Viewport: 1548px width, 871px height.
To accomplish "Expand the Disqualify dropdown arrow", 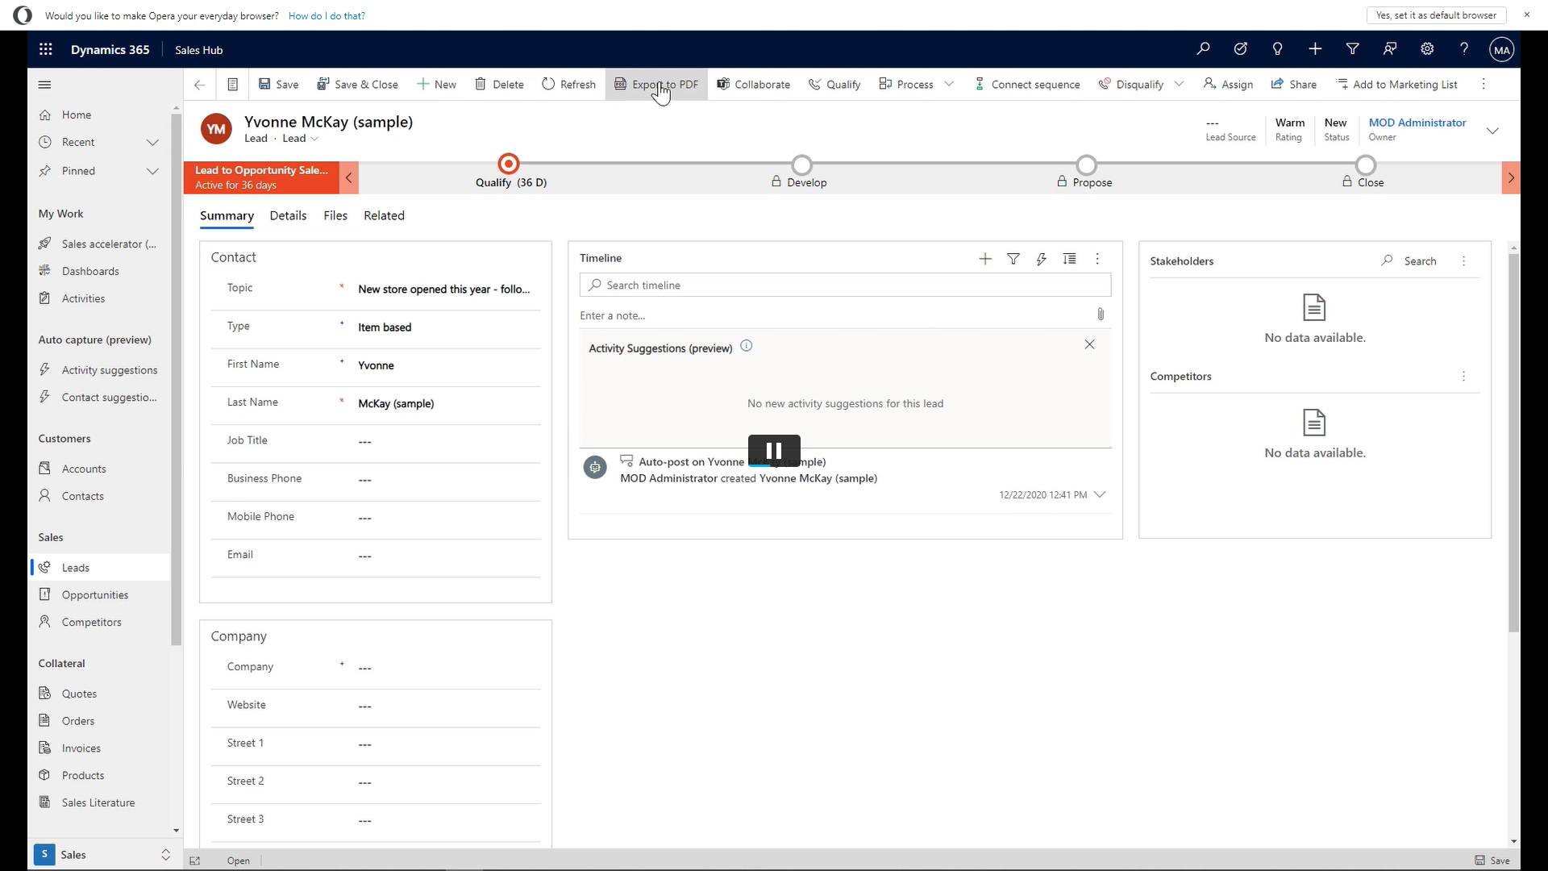I will [1179, 85].
